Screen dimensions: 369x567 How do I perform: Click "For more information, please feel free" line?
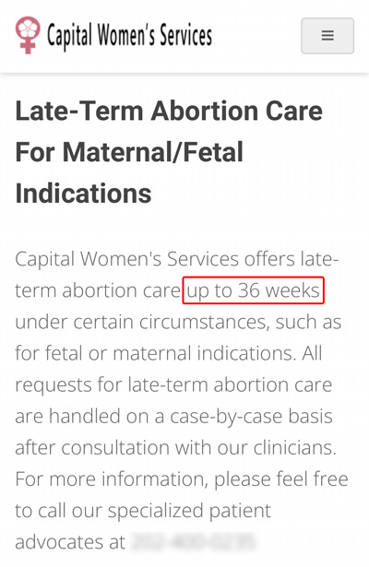182,479
